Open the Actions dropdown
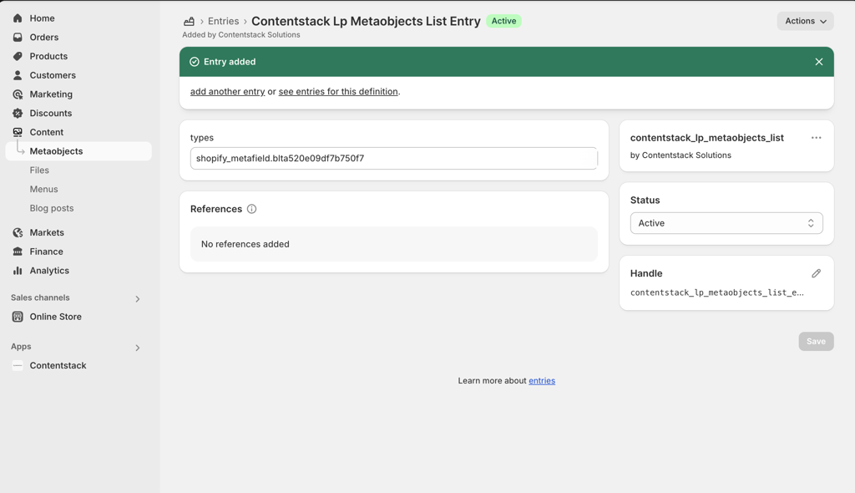855x493 pixels. pos(805,21)
